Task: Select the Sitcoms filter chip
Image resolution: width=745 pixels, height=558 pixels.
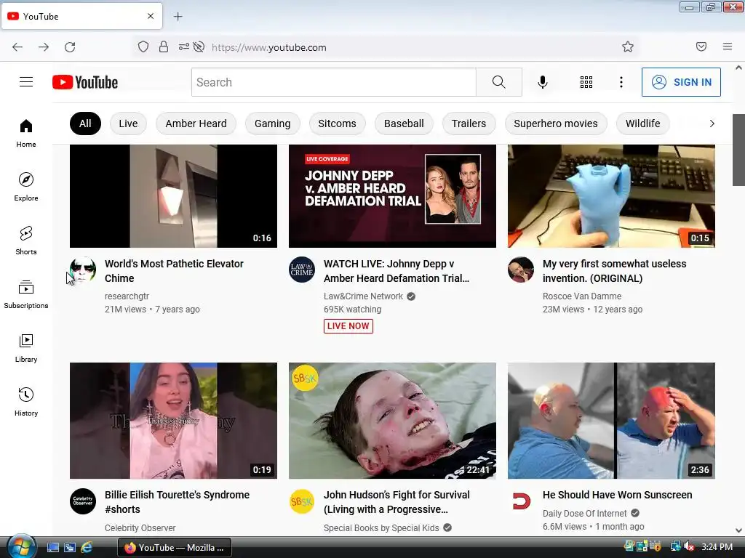Action: coord(337,124)
